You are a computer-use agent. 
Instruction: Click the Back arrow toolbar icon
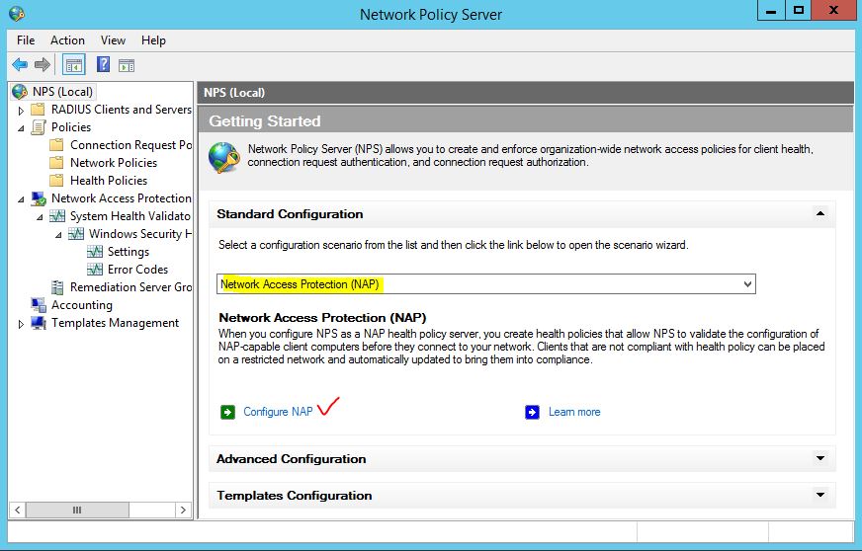click(x=20, y=65)
